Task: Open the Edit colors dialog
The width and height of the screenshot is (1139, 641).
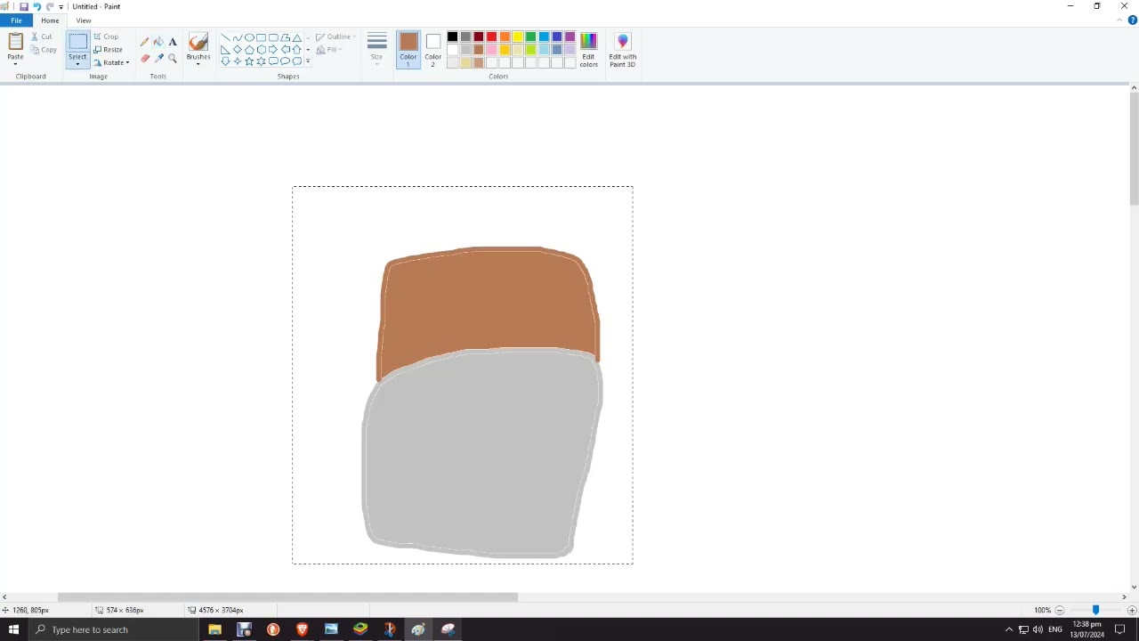Action: click(588, 50)
